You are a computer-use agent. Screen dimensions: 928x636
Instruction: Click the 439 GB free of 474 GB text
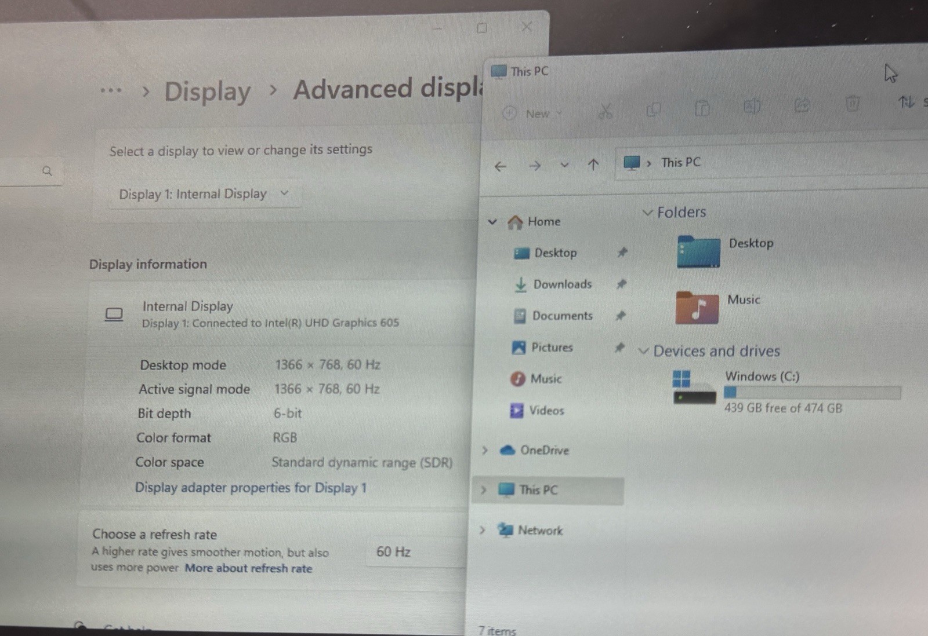[783, 408]
